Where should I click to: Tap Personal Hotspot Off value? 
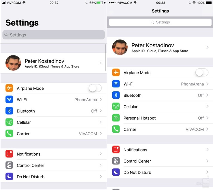[x=201, y=118]
